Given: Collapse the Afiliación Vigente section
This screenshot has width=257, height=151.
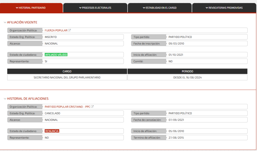Looking at the screenshot, I should [x=5, y=22].
